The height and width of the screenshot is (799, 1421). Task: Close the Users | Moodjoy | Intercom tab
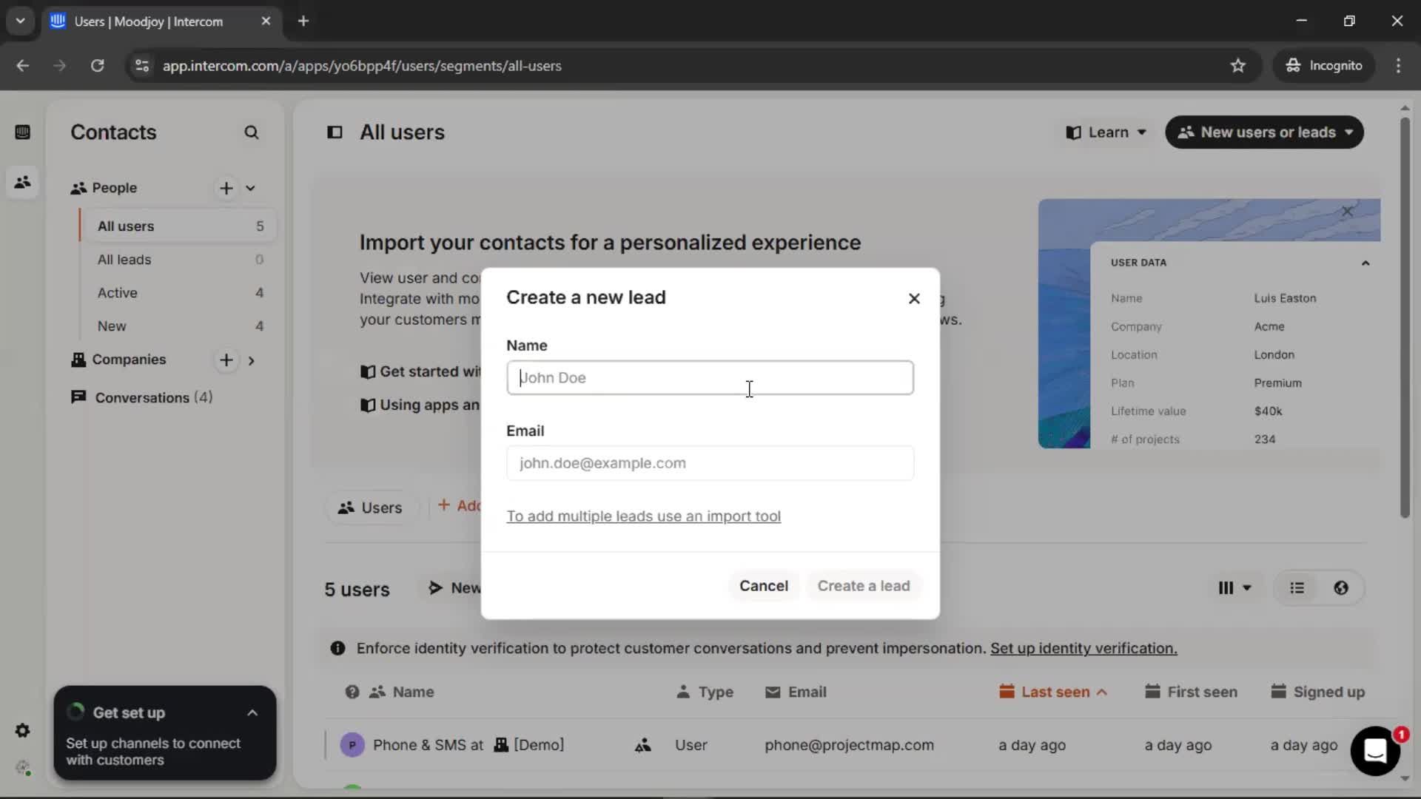[x=266, y=21]
